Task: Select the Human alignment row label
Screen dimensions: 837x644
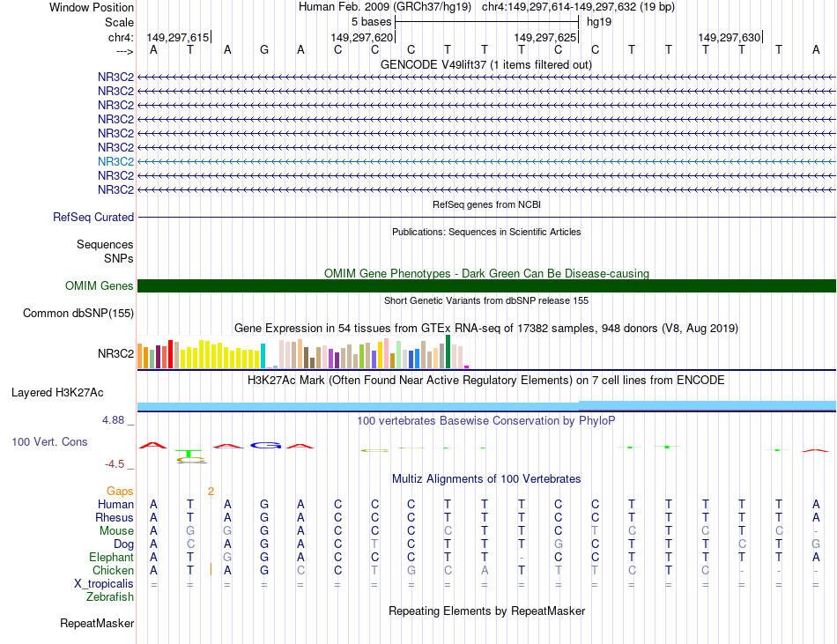Action: [115, 504]
